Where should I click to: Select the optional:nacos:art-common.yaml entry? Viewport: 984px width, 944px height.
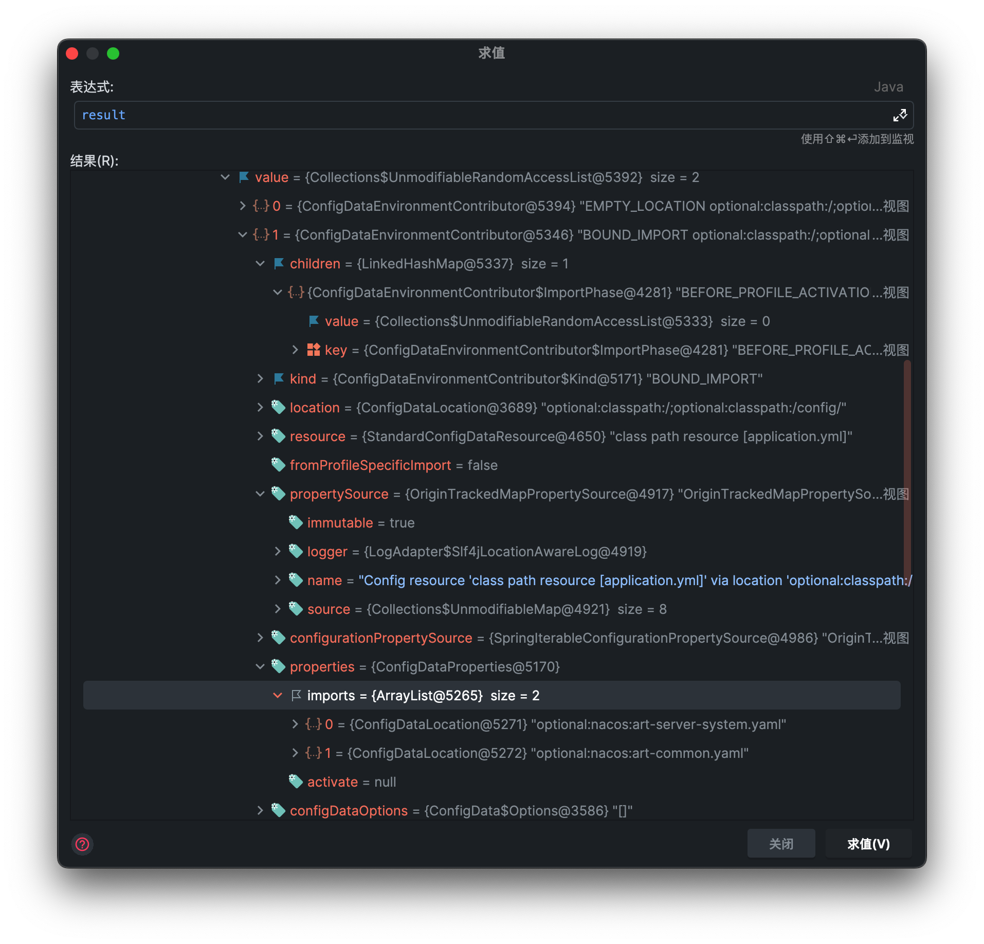(639, 753)
